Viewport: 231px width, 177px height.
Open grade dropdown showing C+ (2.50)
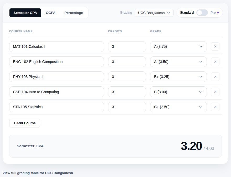coord(178,107)
